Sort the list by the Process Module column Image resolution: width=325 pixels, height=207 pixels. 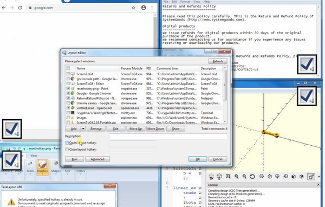click(132, 68)
